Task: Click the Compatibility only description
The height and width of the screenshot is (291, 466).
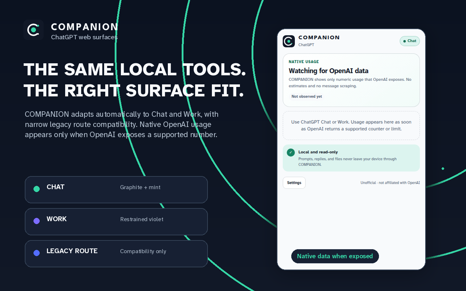Action: tap(143, 251)
